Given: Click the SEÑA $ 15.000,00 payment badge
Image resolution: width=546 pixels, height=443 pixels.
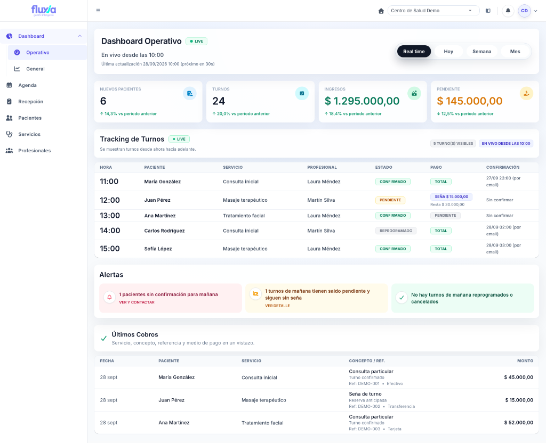Looking at the screenshot, I should point(451,196).
